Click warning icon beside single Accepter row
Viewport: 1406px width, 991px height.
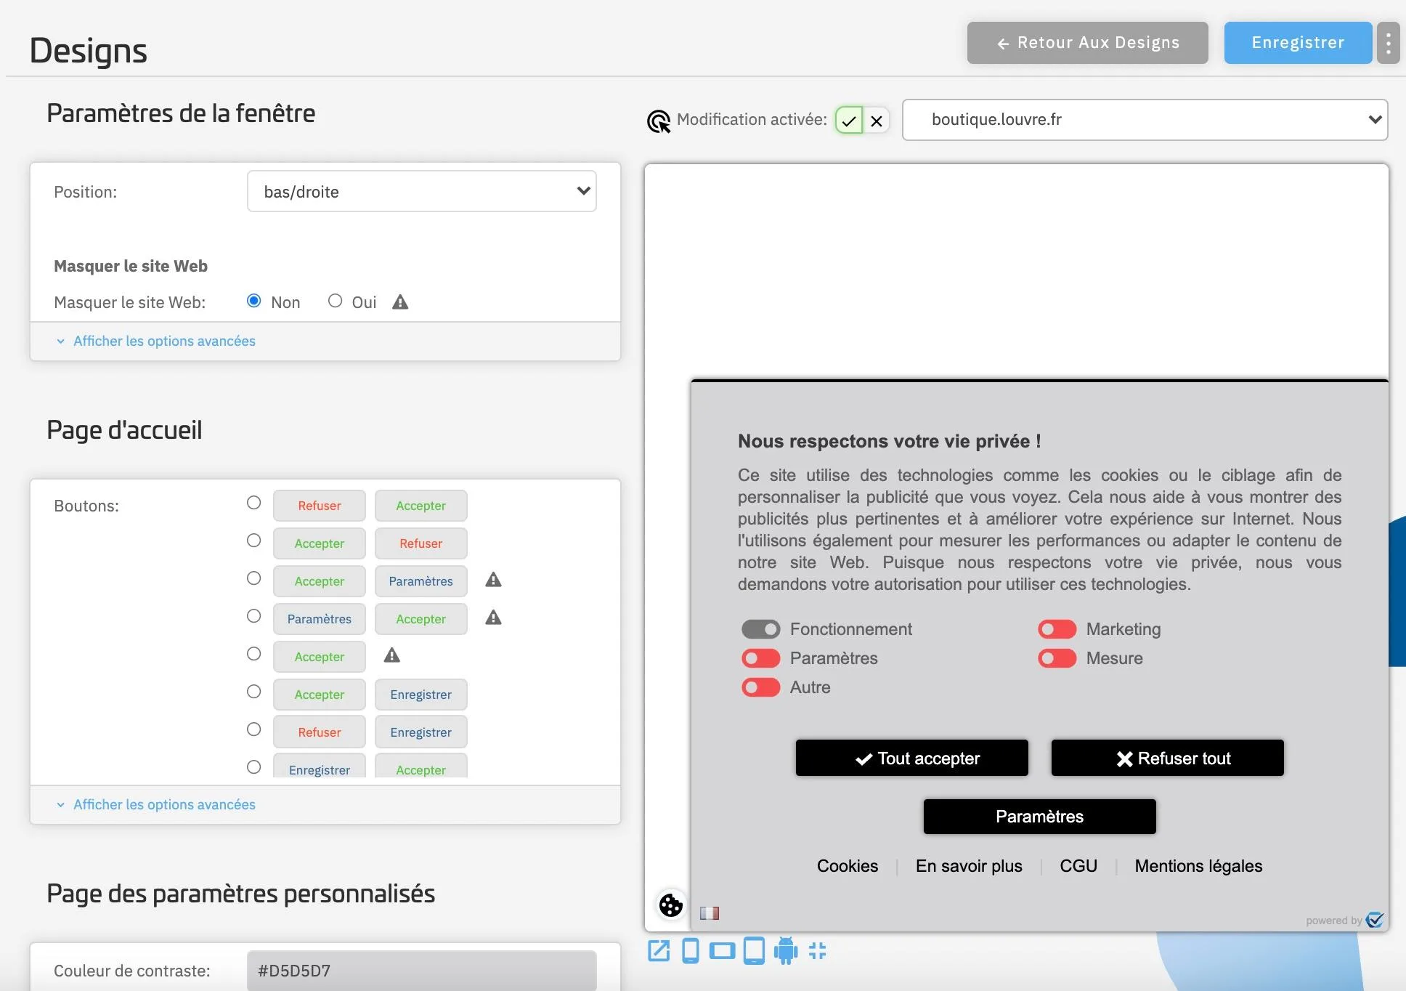click(x=392, y=655)
